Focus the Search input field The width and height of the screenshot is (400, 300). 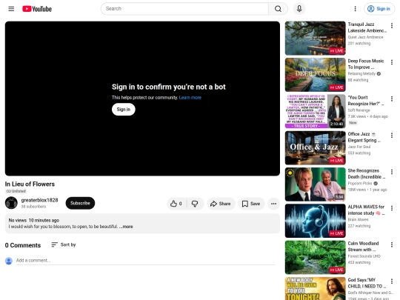tap(184, 9)
